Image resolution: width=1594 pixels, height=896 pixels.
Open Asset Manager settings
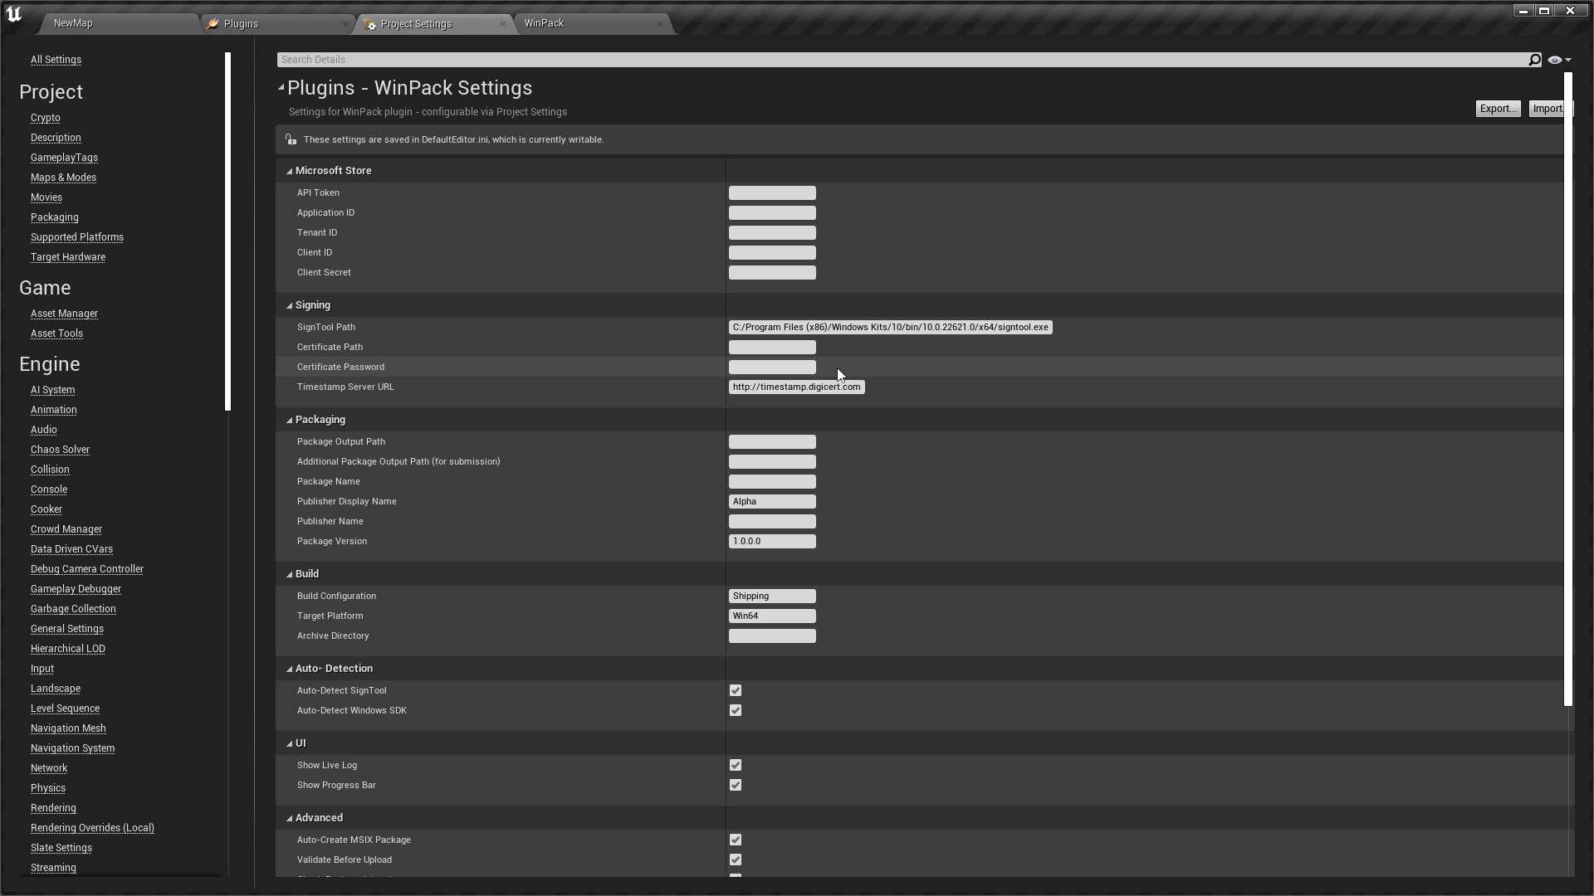coord(64,314)
